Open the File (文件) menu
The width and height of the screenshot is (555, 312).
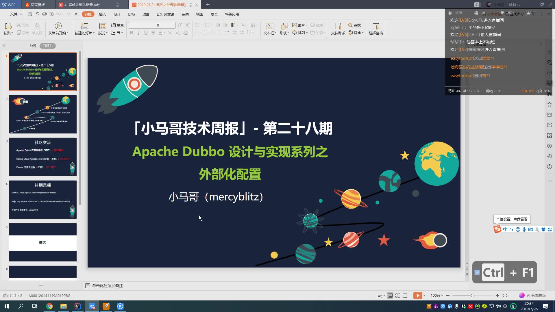tap(13, 14)
